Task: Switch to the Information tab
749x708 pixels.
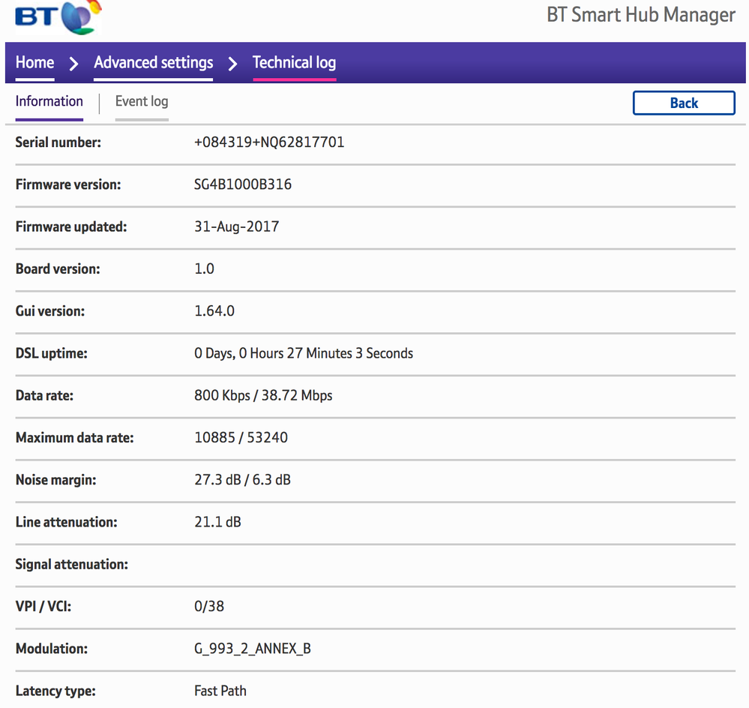Action: point(49,101)
